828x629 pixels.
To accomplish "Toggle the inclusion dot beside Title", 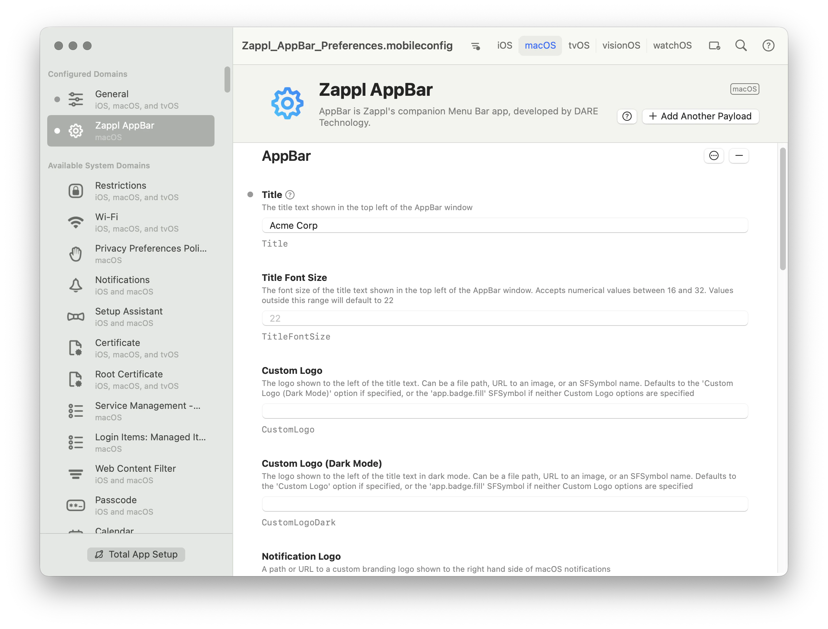I will [250, 194].
